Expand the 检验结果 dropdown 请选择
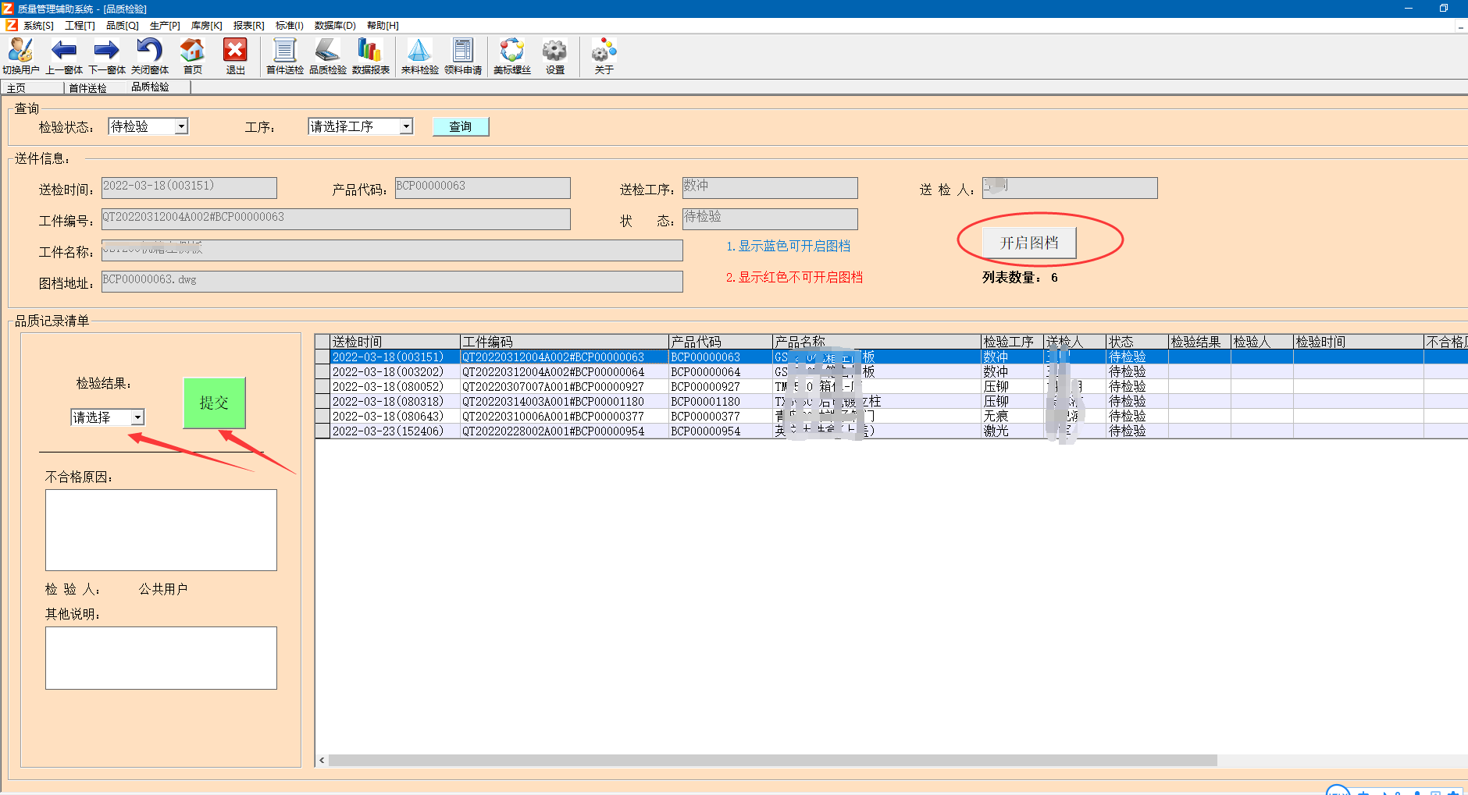Screen dimensions: 1468x795 point(137,417)
